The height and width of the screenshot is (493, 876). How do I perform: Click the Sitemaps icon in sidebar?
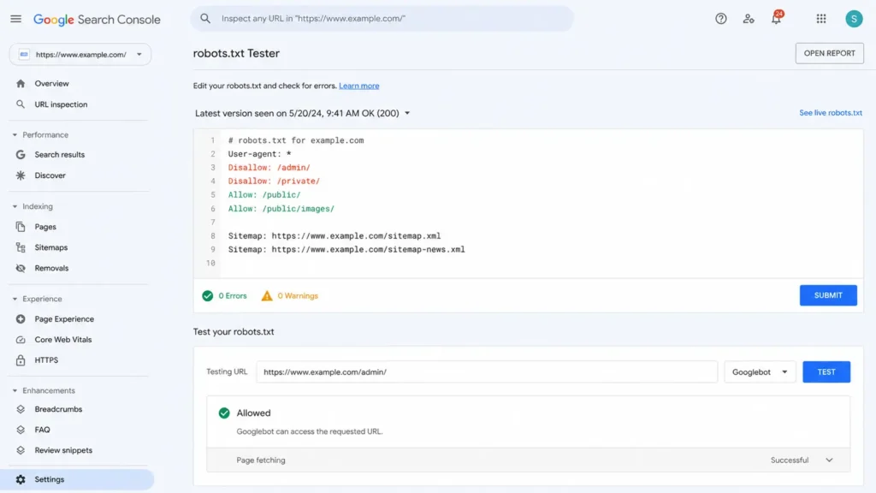(21, 247)
